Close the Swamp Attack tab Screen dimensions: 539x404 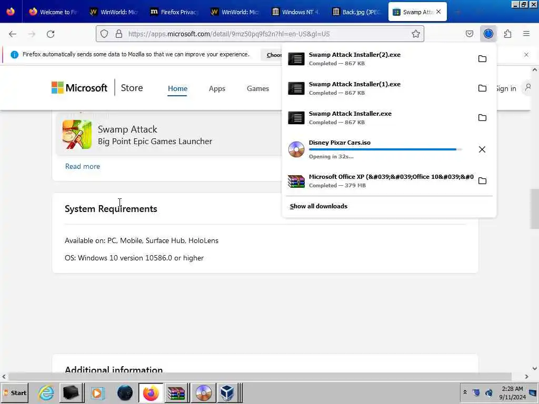(x=438, y=12)
